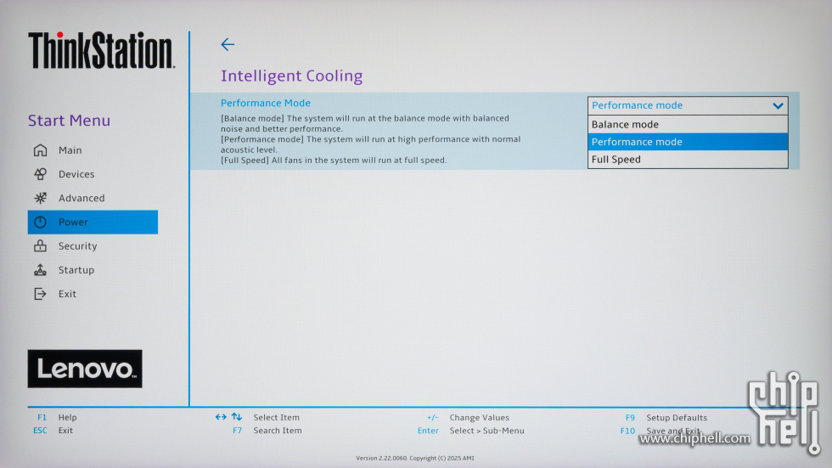Viewport: 832px width, 468px height.
Task: Open the Main menu item
Action: 70,150
